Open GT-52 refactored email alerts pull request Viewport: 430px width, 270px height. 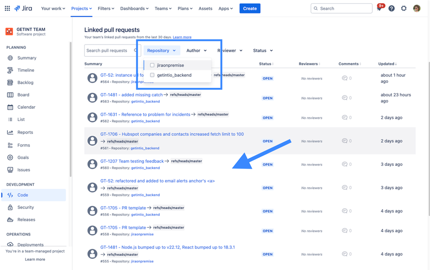point(157,181)
